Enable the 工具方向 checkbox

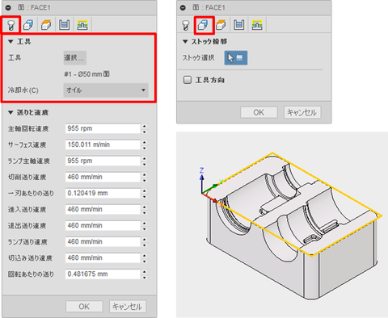pyautogui.click(x=188, y=80)
